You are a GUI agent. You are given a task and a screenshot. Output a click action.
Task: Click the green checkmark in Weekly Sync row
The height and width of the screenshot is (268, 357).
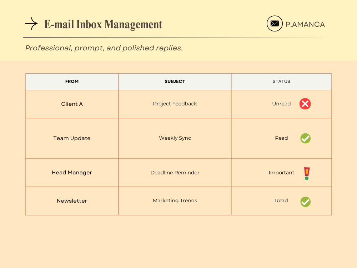[305, 138]
